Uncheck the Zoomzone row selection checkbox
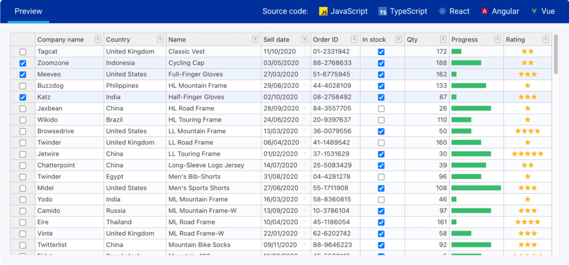This screenshot has height=265, width=569. pyautogui.click(x=23, y=63)
